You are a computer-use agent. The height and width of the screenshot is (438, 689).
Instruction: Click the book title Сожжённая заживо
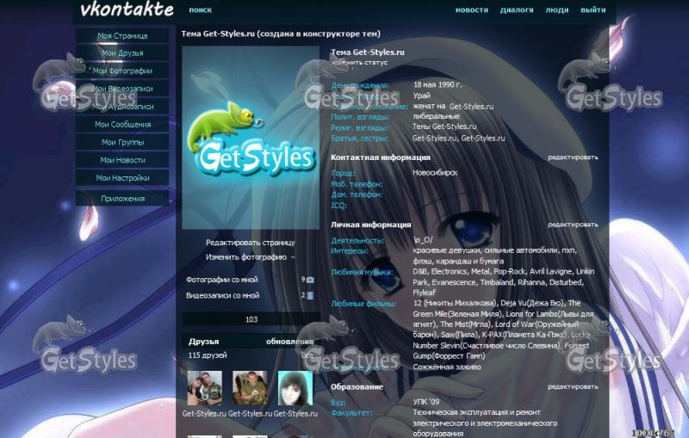(447, 367)
